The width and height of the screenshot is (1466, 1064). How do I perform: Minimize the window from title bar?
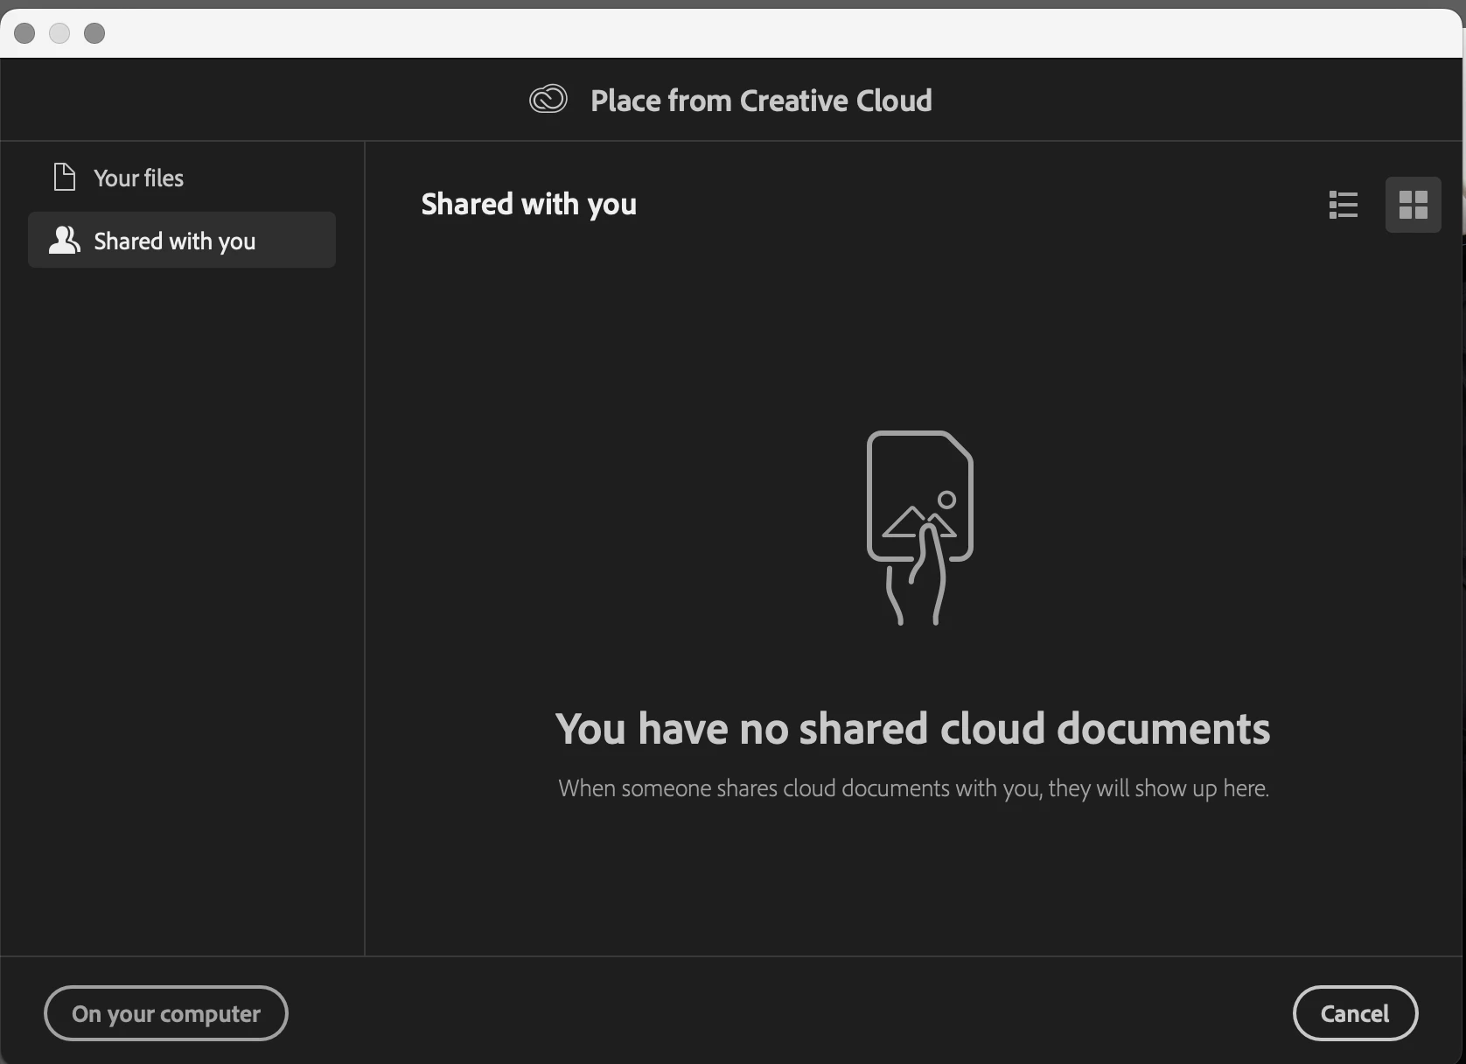[59, 33]
